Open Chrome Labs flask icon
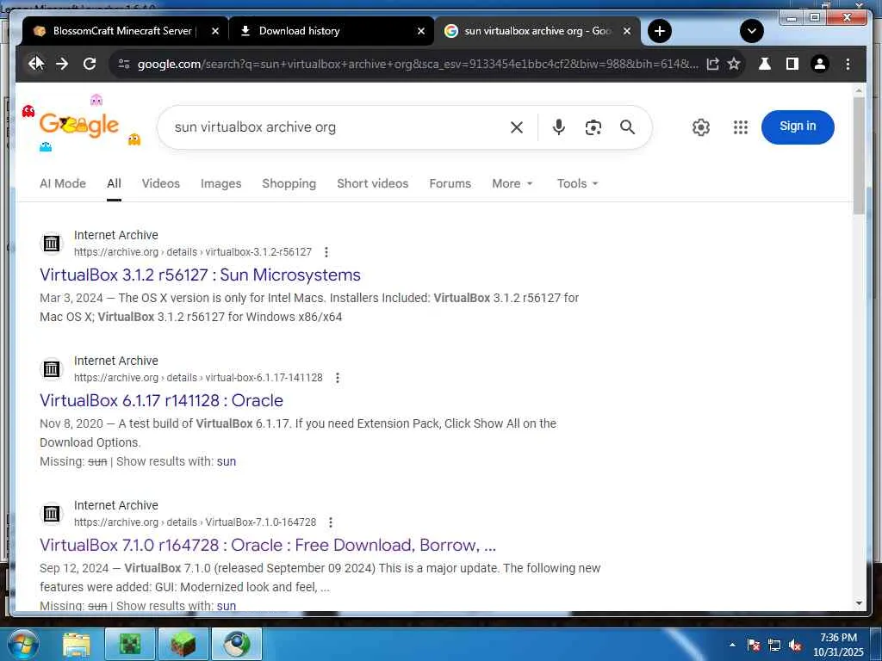 (x=765, y=64)
